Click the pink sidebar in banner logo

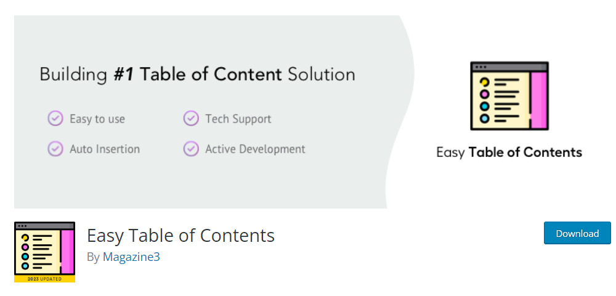(x=538, y=100)
